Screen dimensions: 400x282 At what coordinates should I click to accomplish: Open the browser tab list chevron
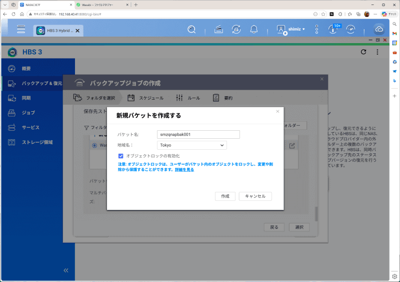(5, 5)
